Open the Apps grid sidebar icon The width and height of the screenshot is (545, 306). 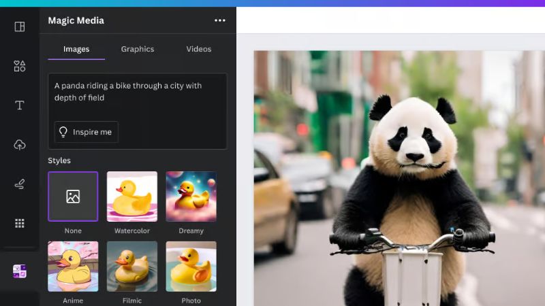pyautogui.click(x=20, y=223)
